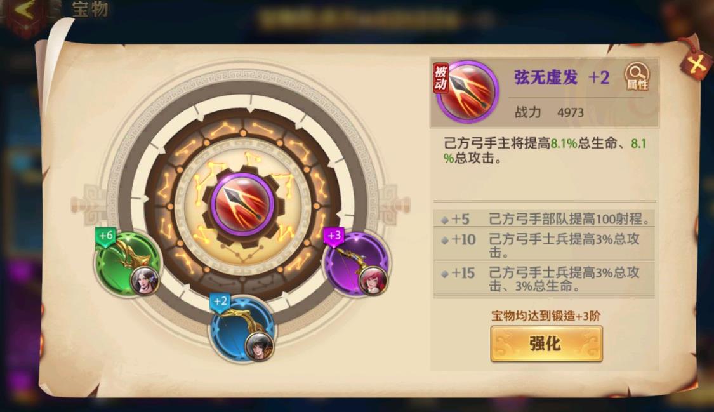Tap the +3 level badge

[334, 236]
